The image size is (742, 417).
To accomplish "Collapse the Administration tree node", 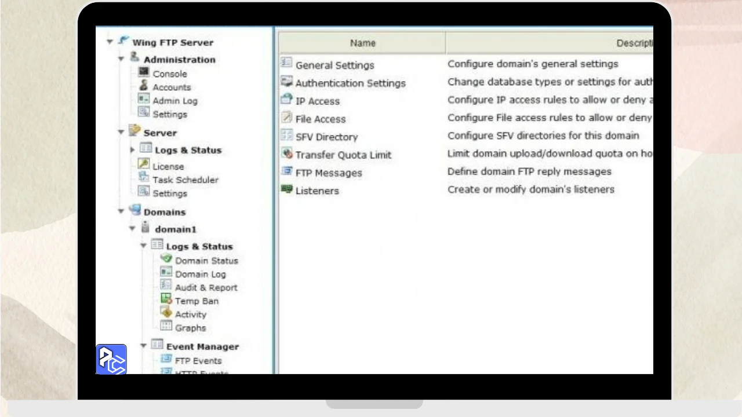I will 121,59.
